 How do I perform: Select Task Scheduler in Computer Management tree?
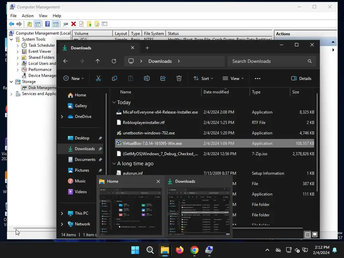pos(42,45)
